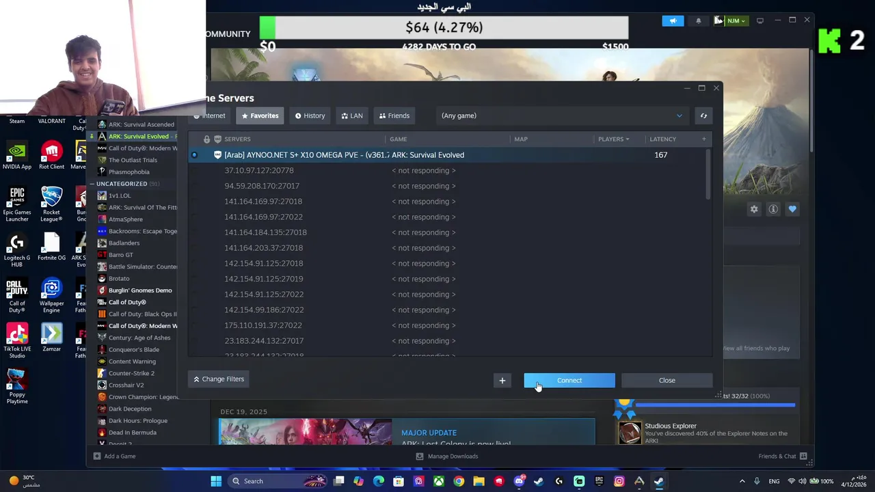Click the blue heart favorite icon

point(792,209)
